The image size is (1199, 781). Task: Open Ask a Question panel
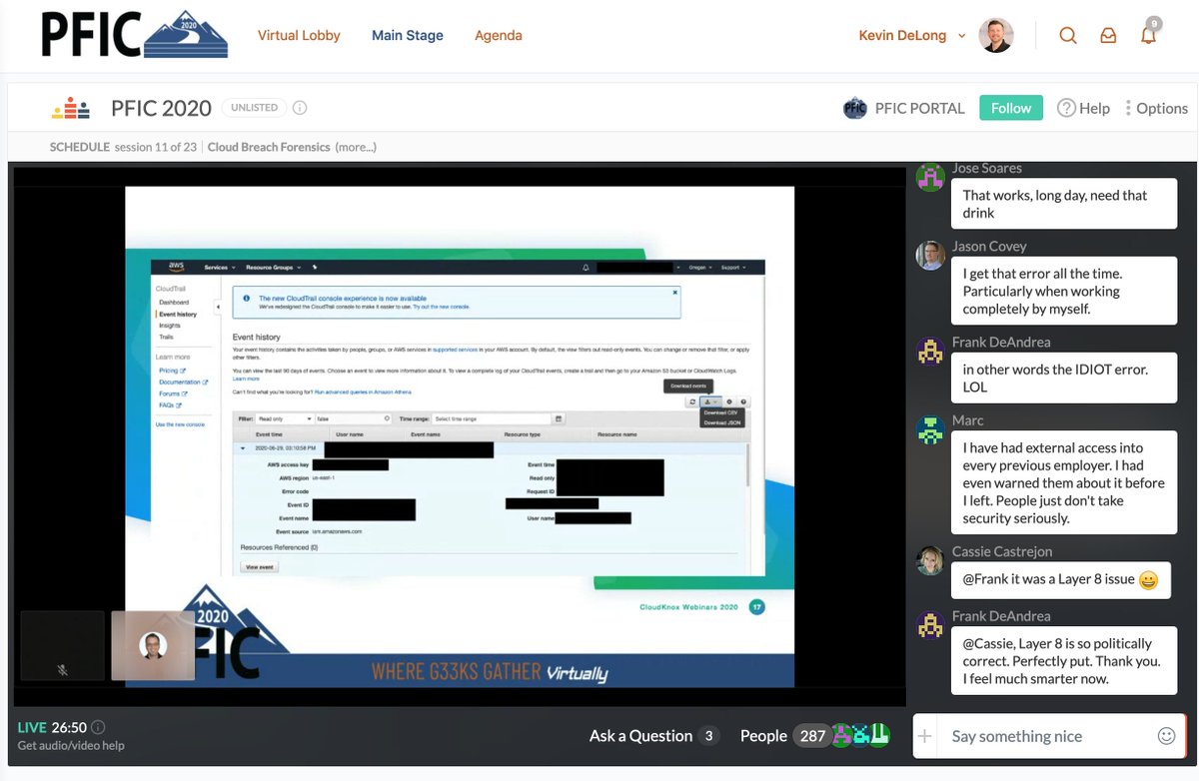click(640, 736)
